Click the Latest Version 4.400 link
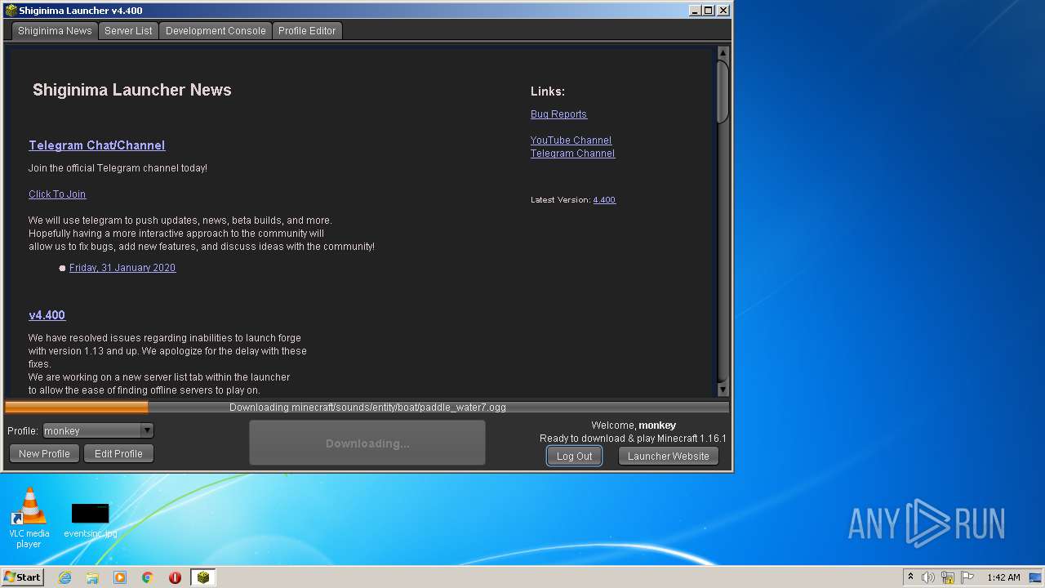Screen dimensions: 1045x588 tap(604, 200)
